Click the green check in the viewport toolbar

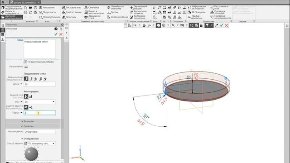[222, 25]
